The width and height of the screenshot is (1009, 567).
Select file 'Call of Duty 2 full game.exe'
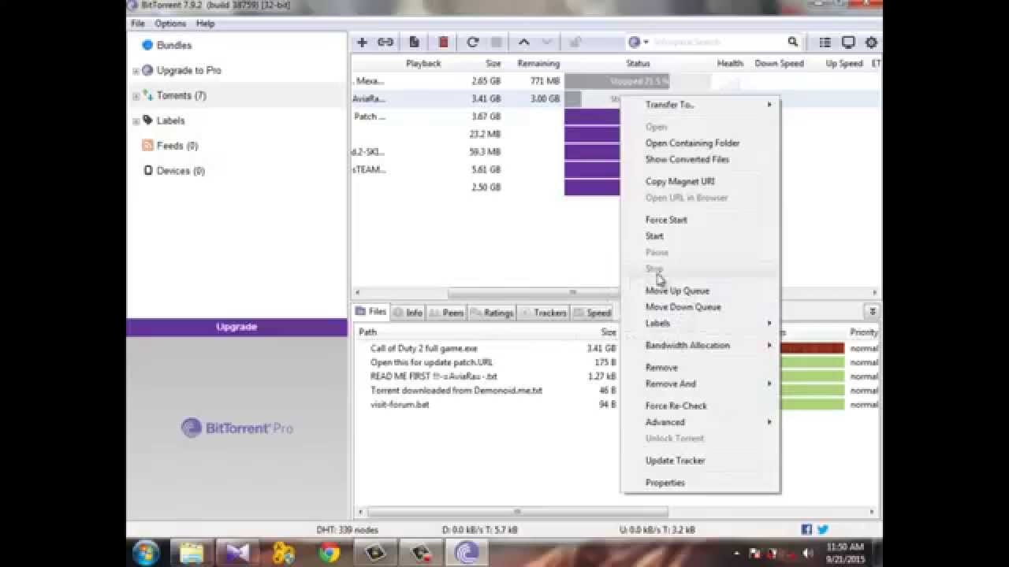424,348
